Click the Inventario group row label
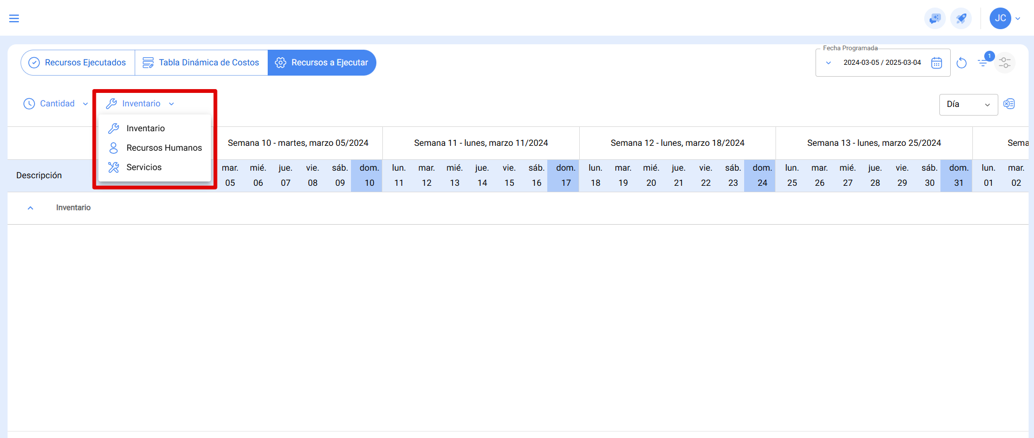 tap(74, 208)
